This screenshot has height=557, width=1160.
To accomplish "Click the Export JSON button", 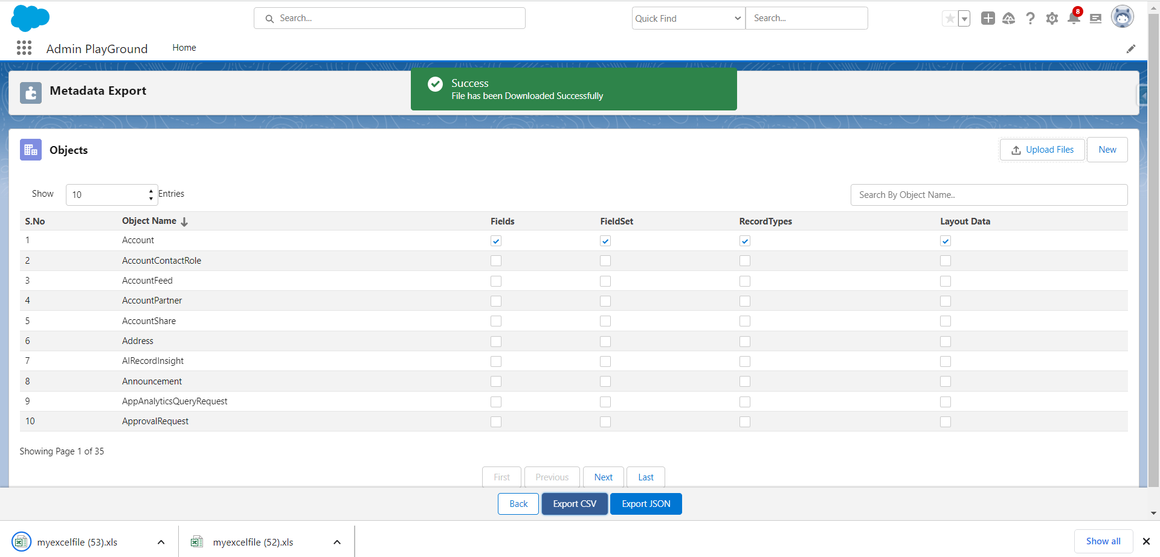I will (646, 504).
